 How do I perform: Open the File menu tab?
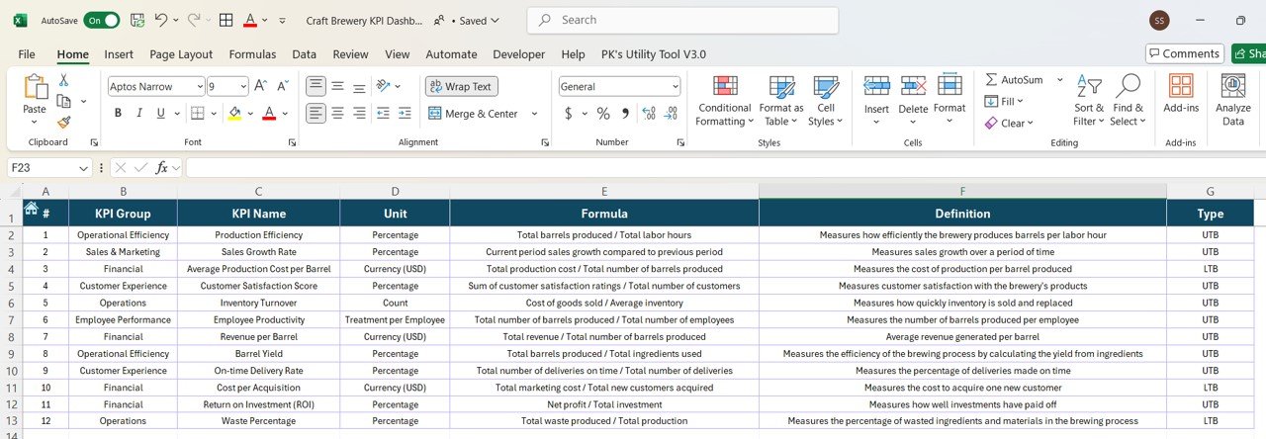[x=27, y=54]
